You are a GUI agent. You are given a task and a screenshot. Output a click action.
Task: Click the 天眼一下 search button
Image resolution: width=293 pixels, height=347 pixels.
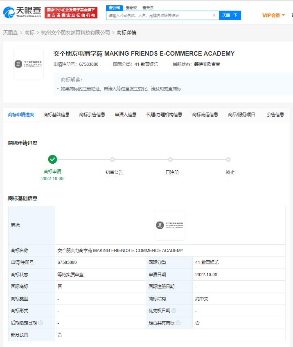[x=230, y=15]
